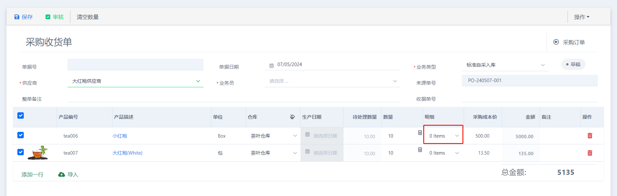Click the 135.00 amount cell

(x=526, y=154)
